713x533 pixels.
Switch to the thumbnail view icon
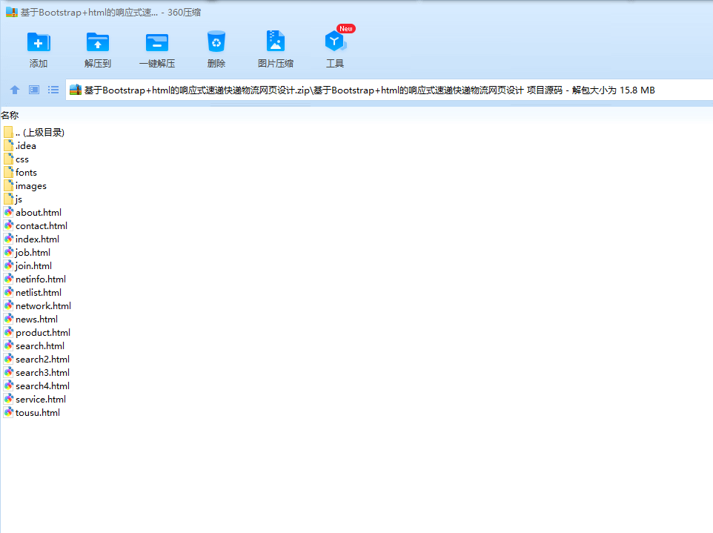tap(34, 90)
